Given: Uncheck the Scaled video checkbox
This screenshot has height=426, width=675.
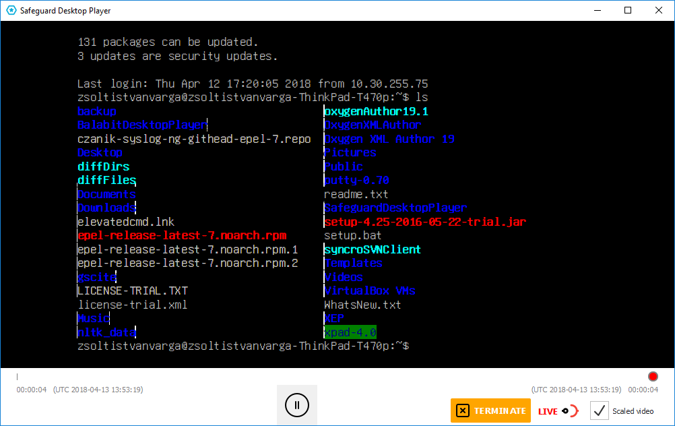Looking at the screenshot, I should 599,411.
